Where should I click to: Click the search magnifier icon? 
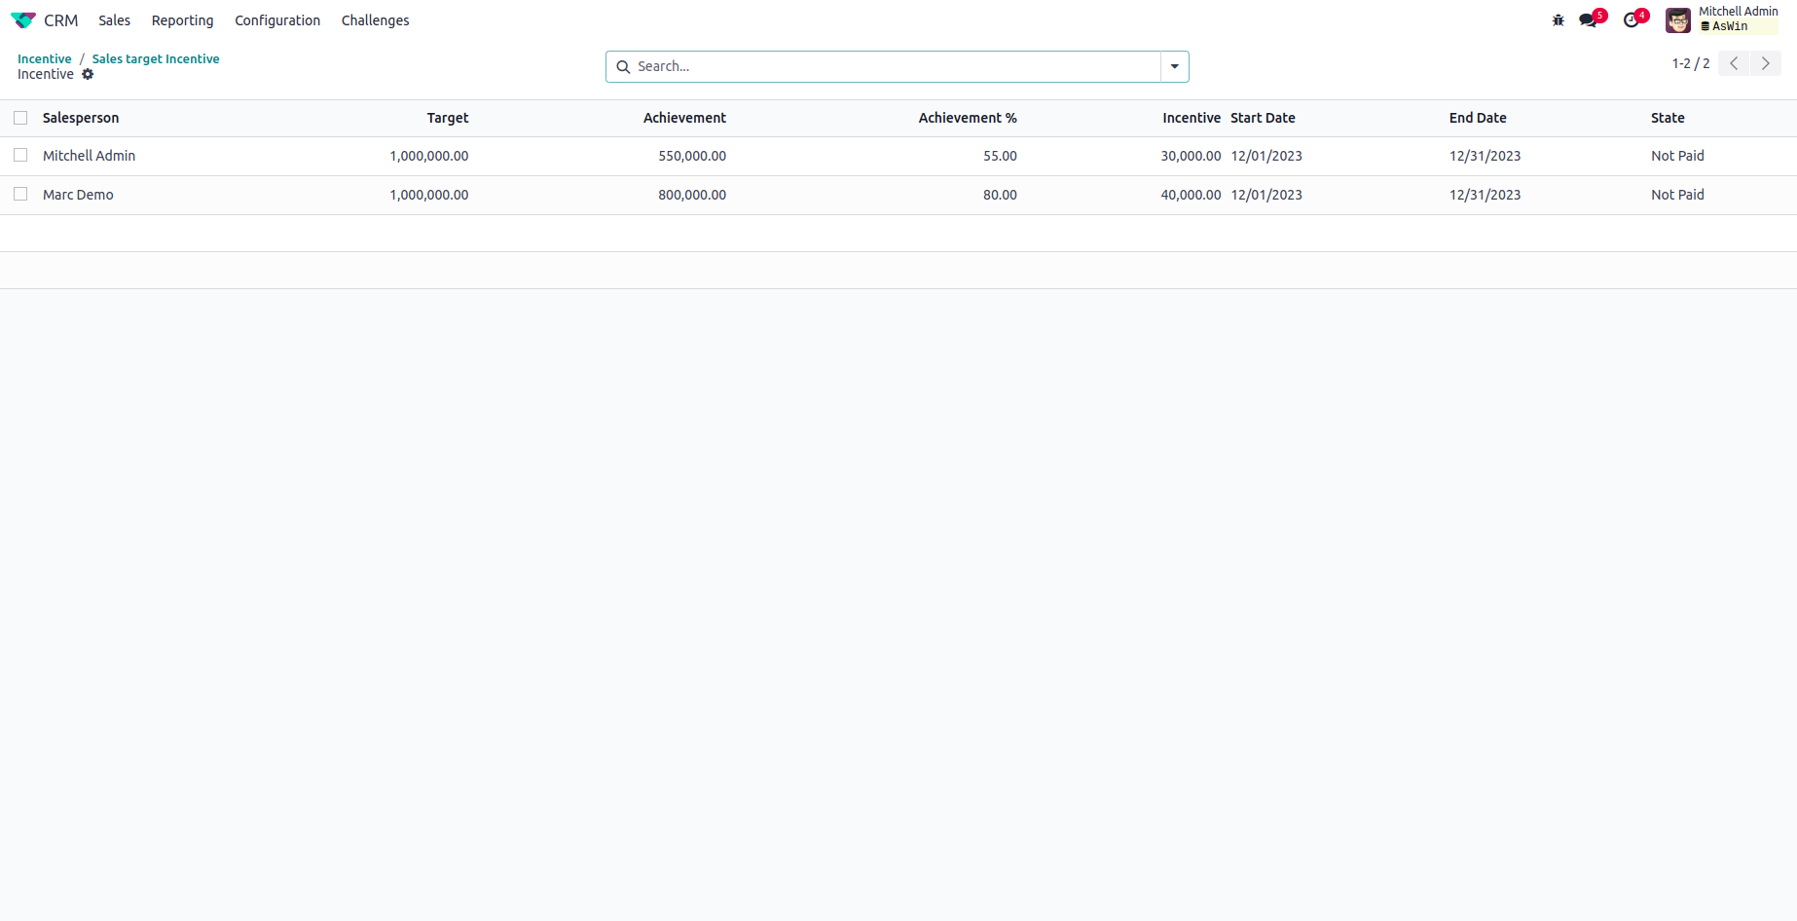623,66
